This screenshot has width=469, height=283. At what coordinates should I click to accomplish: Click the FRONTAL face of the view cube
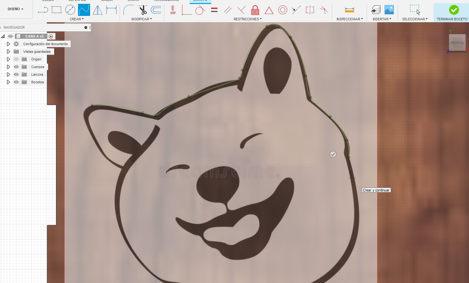(457, 43)
